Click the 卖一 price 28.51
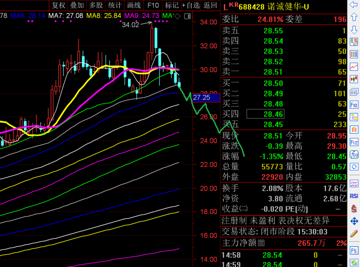This screenshot has height=267, width=360. tap(273, 72)
